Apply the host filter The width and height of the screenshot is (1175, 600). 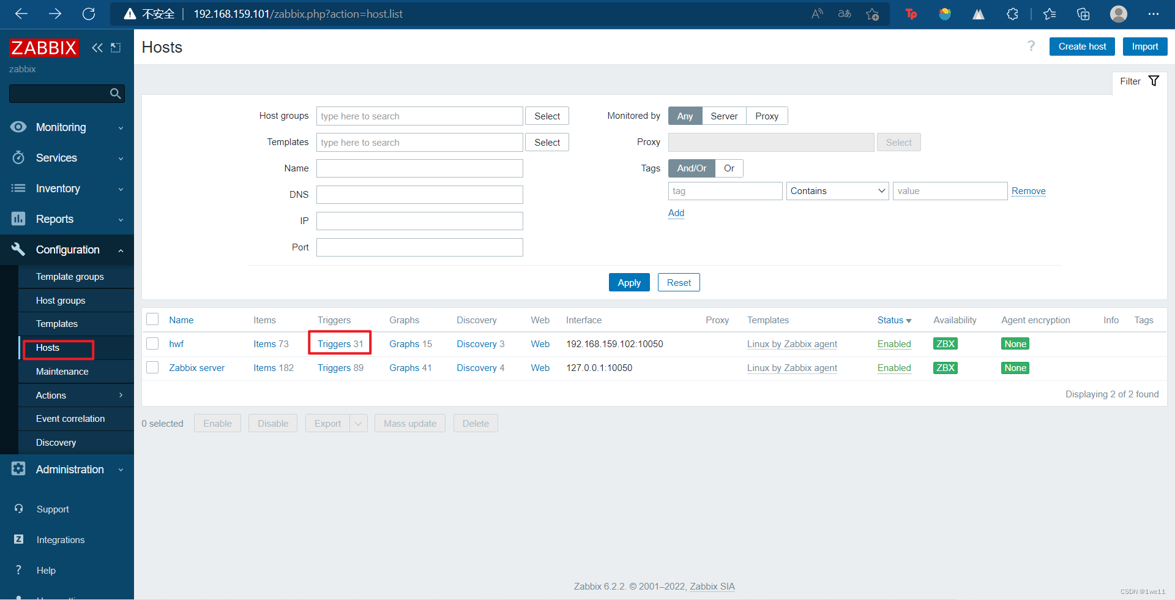pos(629,282)
